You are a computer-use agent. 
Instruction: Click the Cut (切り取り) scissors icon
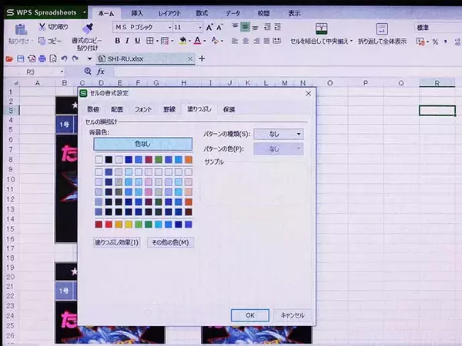[x=41, y=27]
